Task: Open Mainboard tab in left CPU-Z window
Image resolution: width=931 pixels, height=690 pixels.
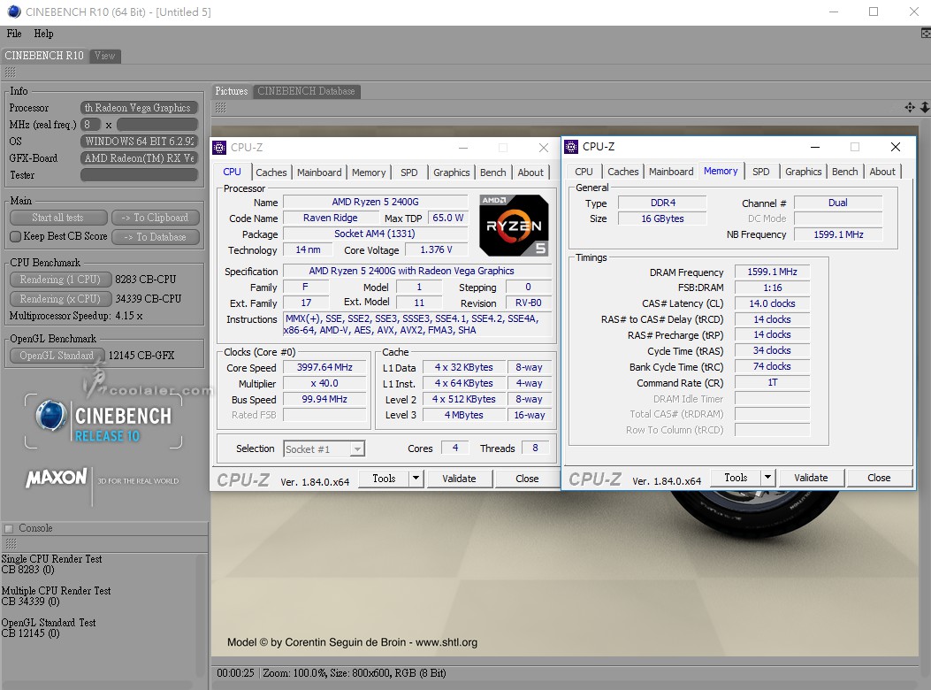Action: click(319, 172)
